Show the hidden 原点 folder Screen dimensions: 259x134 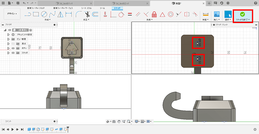coord(13,44)
